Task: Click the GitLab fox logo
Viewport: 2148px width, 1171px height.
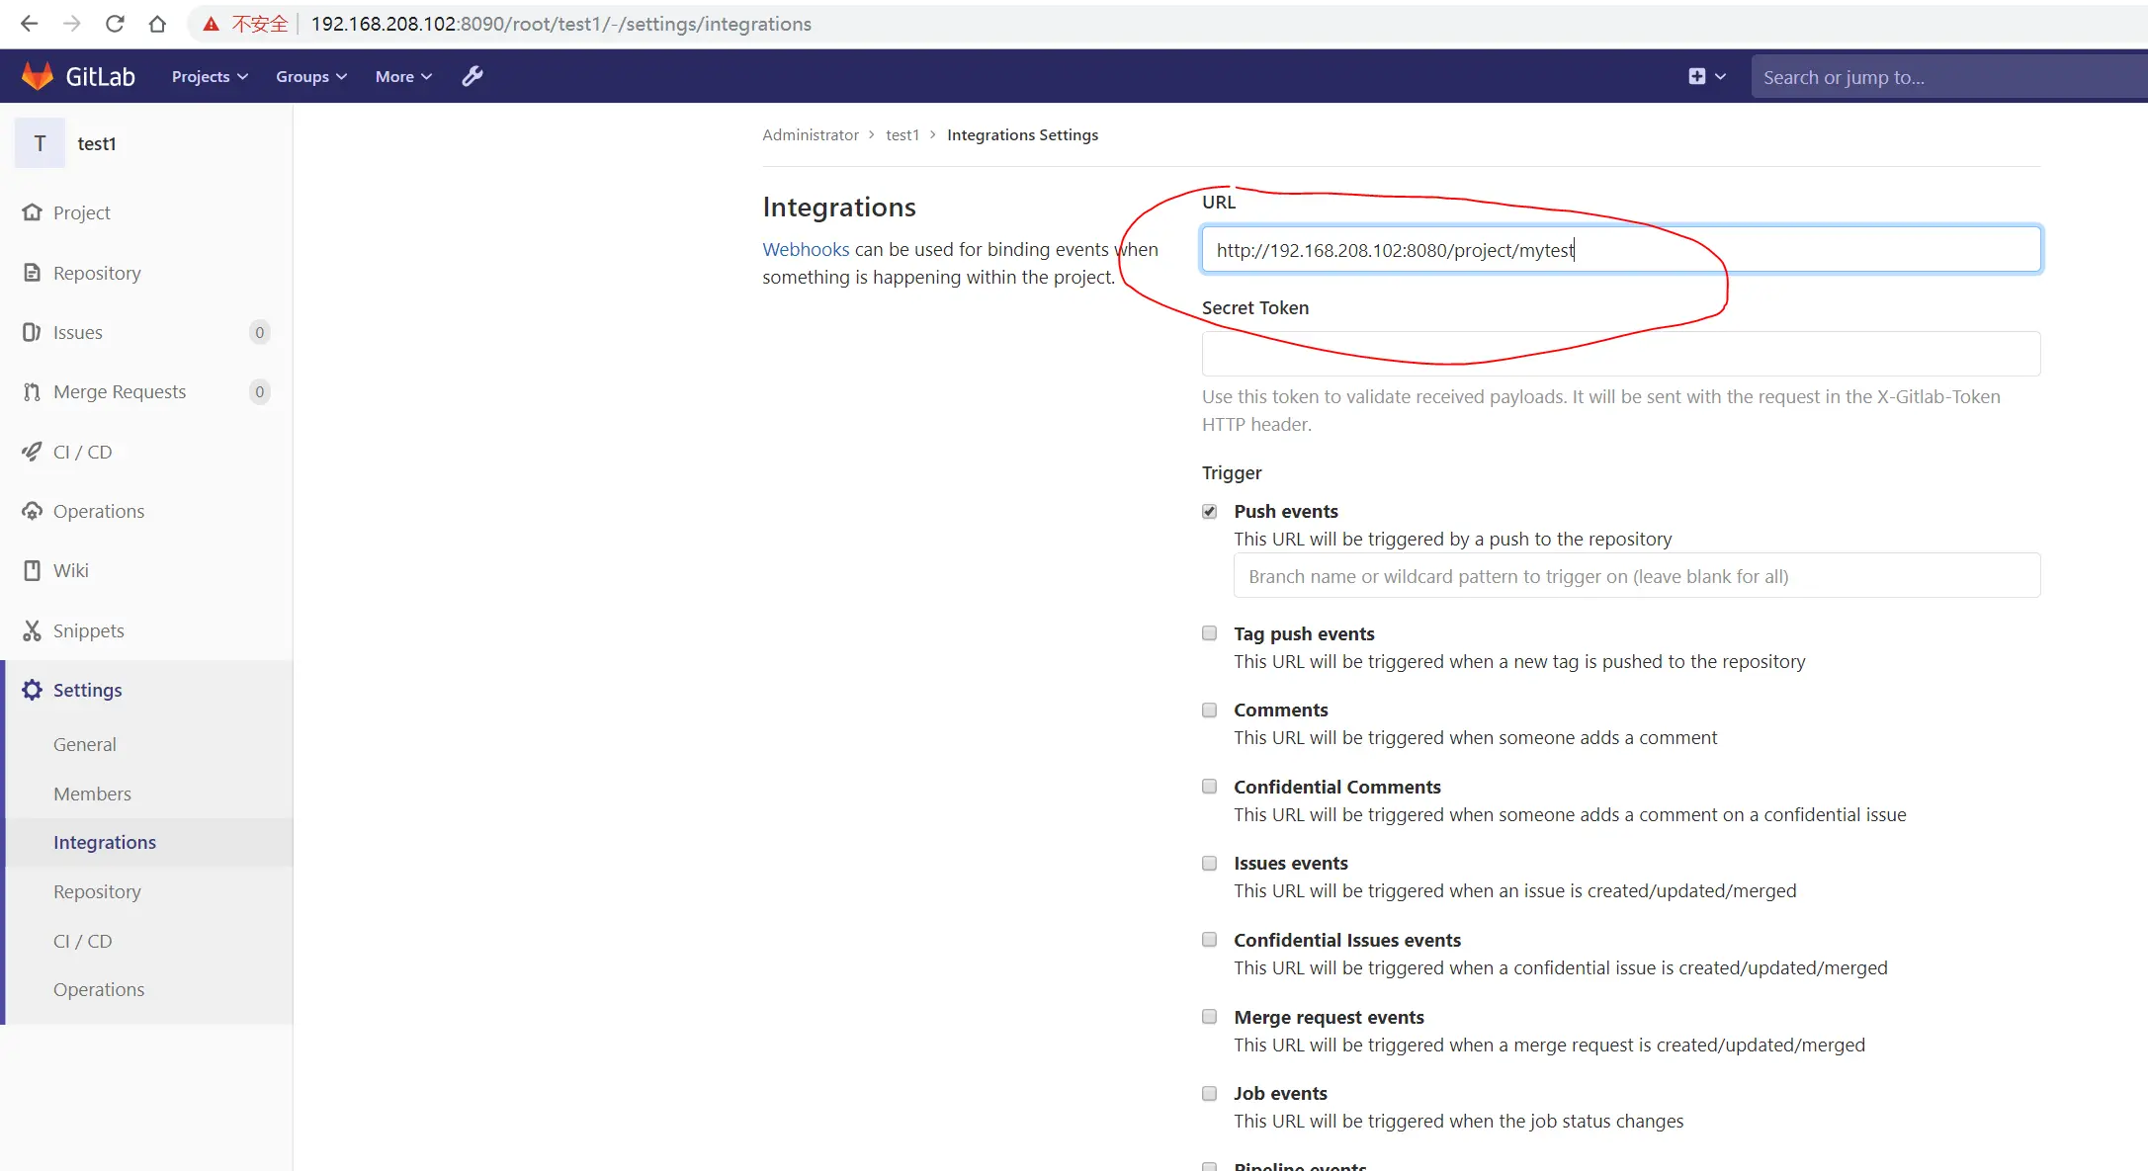Action: (x=38, y=76)
